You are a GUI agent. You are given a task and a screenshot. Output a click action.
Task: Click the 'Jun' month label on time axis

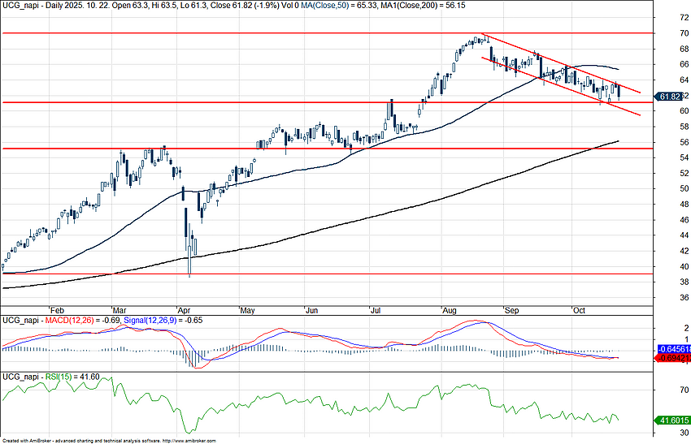click(311, 310)
